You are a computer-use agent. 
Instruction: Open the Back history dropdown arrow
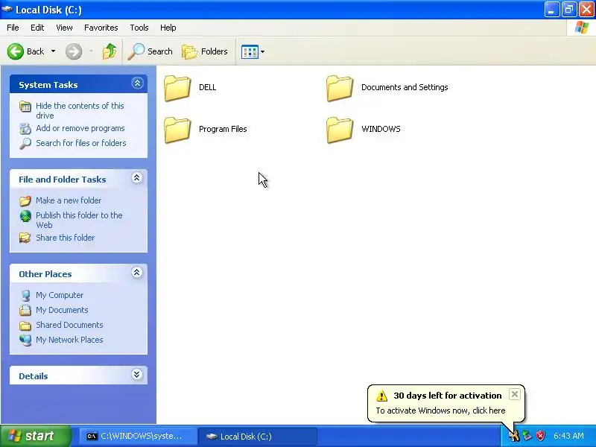(53, 51)
